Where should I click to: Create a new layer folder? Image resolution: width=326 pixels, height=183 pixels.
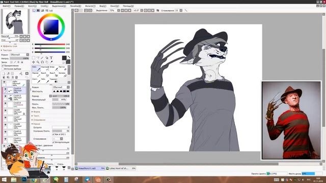[x=12, y=74]
